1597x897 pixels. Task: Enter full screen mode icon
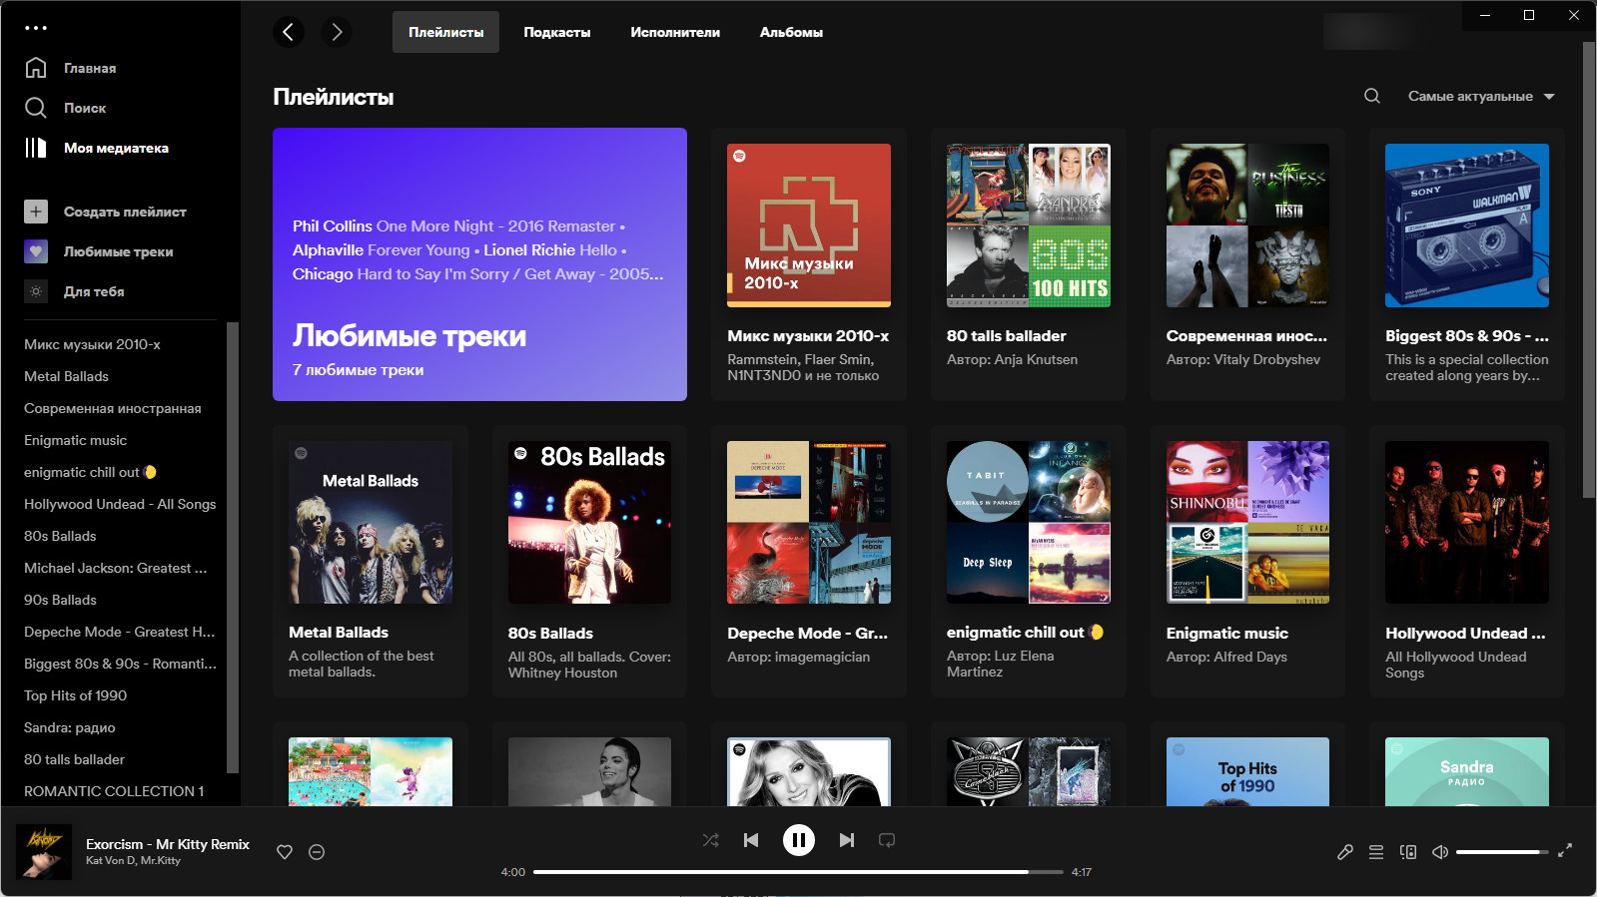(x=1565, y=850)
